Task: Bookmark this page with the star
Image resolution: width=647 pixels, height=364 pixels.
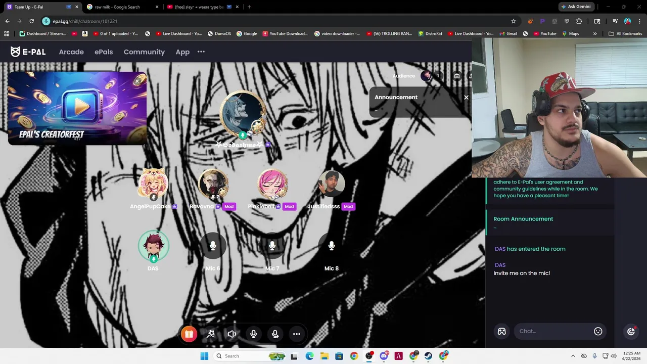Action: [x=514, y=21]
